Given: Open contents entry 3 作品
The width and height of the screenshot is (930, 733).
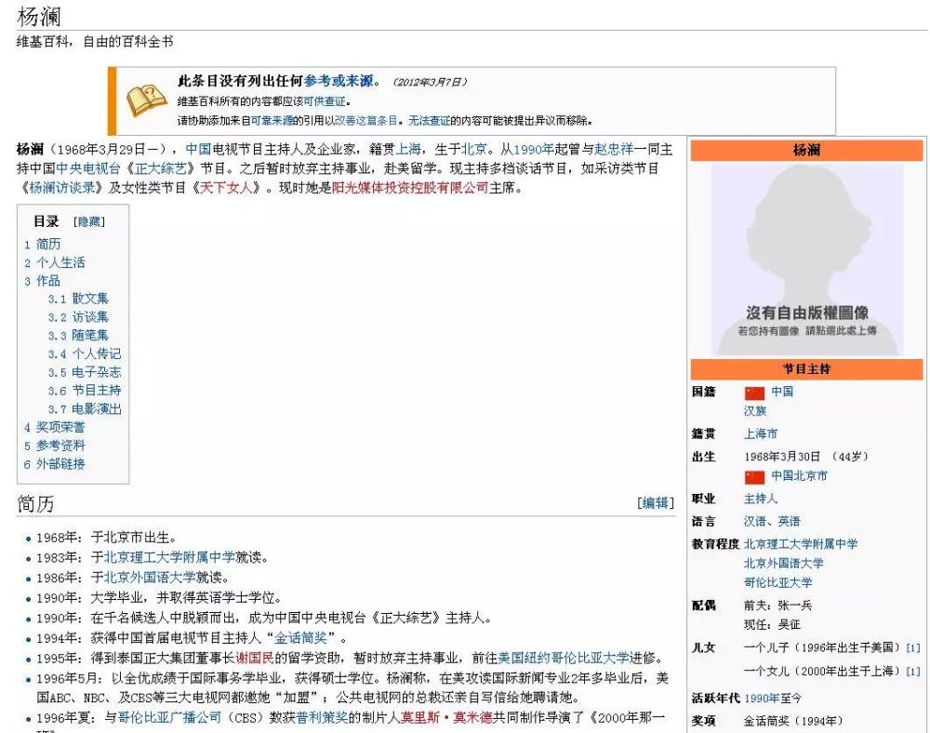Looking at the screenshot, I should coord(42,281).
